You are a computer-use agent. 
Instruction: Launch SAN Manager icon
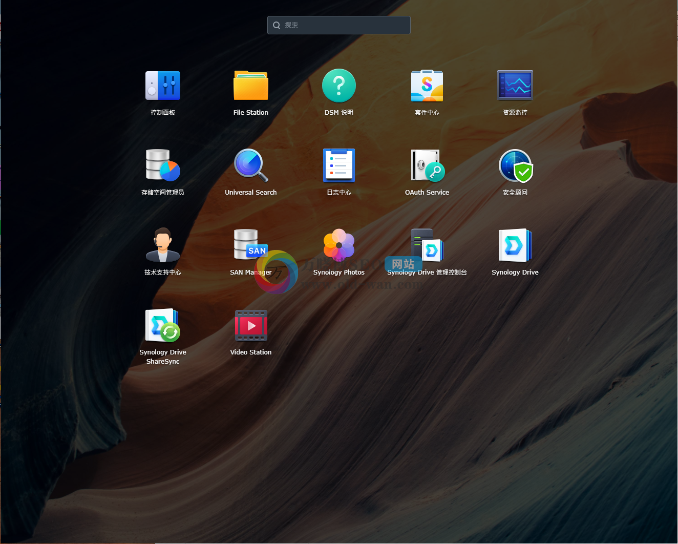click(251, 244)
